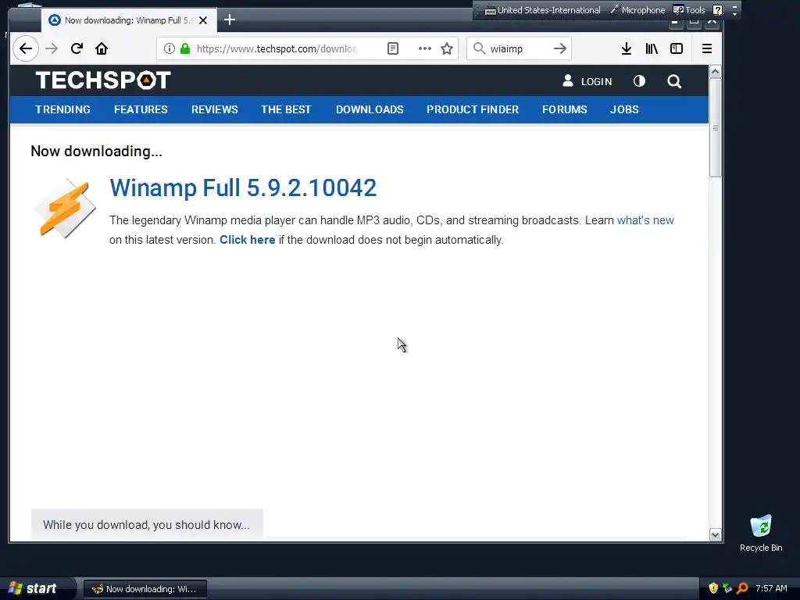Click the forward navigation arrow
The image size is (800, 600).
(x=52, y=48)
